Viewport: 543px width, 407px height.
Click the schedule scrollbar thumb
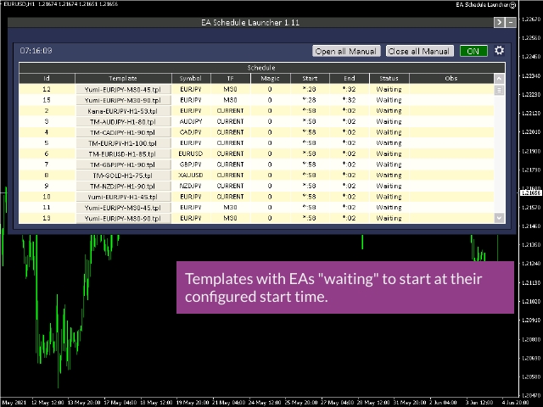[499, 91]
